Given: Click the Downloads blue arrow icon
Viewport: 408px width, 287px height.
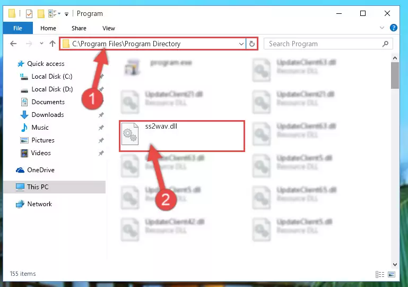Looking at the screenshot, I should click(24, 115).
